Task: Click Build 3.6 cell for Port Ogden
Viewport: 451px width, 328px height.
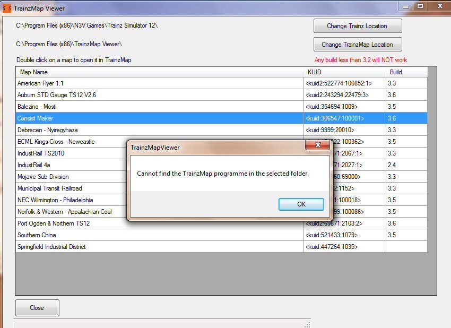Action: coord(407,223)
